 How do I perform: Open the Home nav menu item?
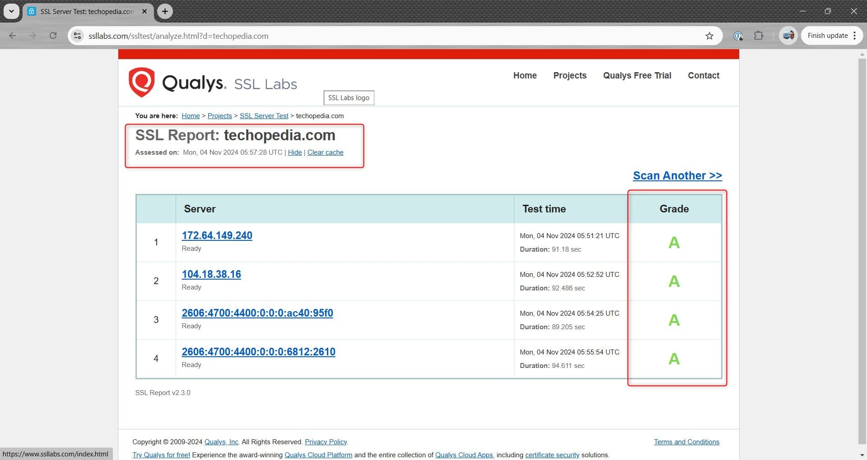[x=525, y=75]
